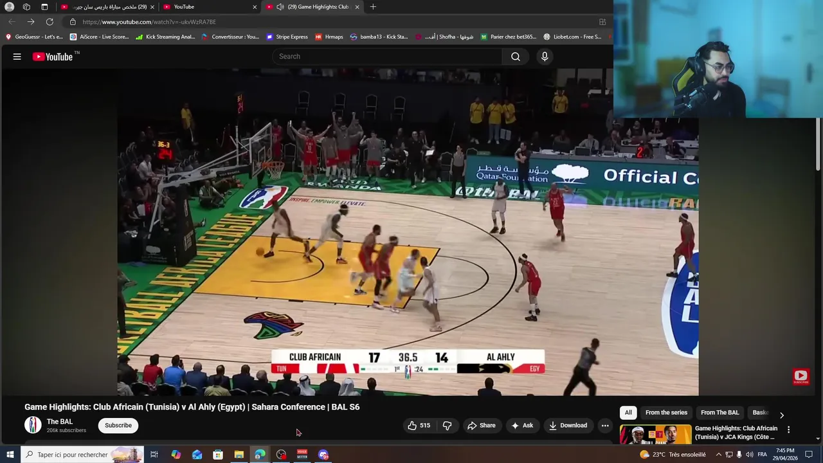The image size is (823, 463).
Task: Open Parier chez bet365 bookmark
Action: (x=508, y=37)
